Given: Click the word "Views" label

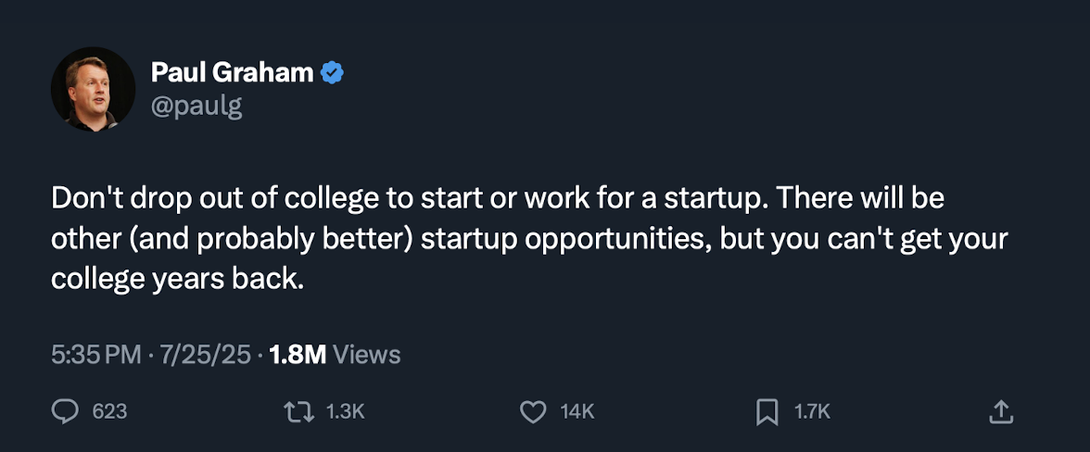Looking at the screenshot, I should tap(366, 355).
